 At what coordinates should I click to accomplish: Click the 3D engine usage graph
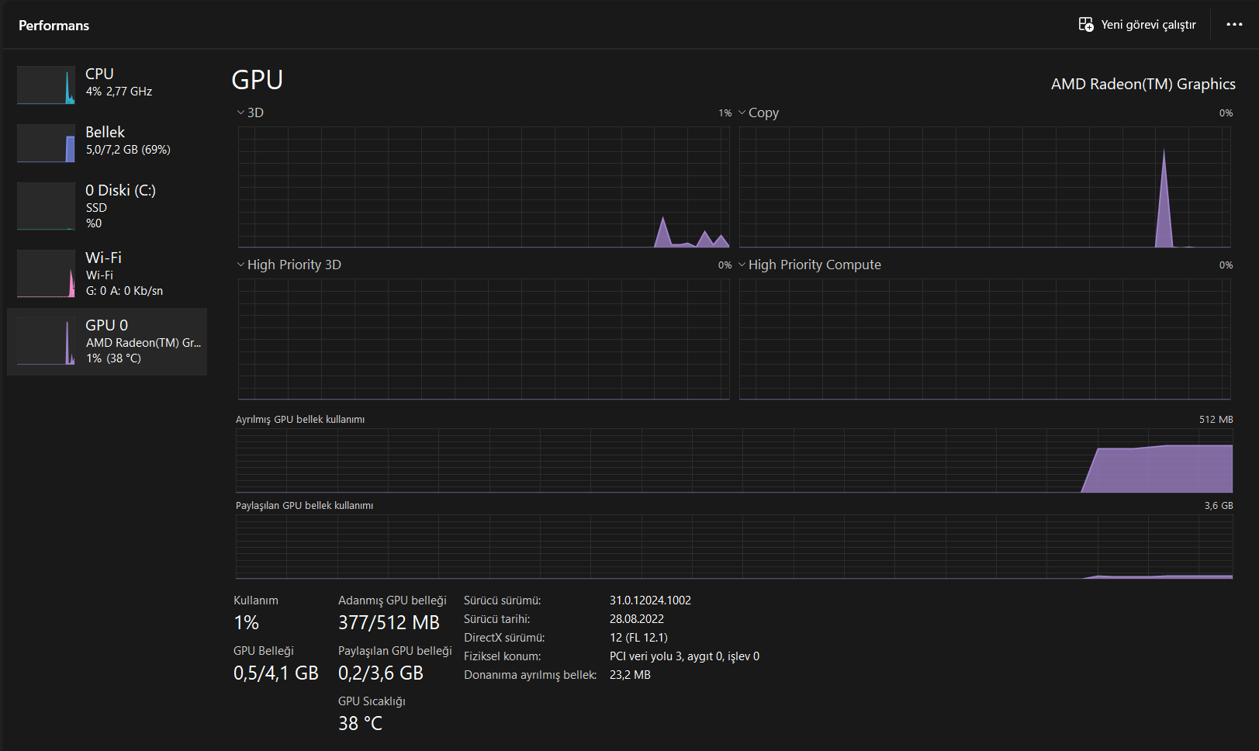483,187
